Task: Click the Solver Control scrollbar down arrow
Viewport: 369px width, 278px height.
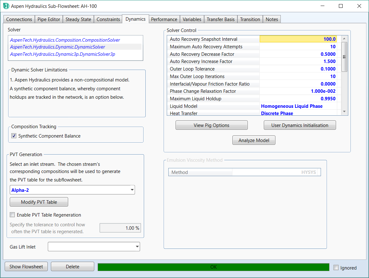Action: 344,111
